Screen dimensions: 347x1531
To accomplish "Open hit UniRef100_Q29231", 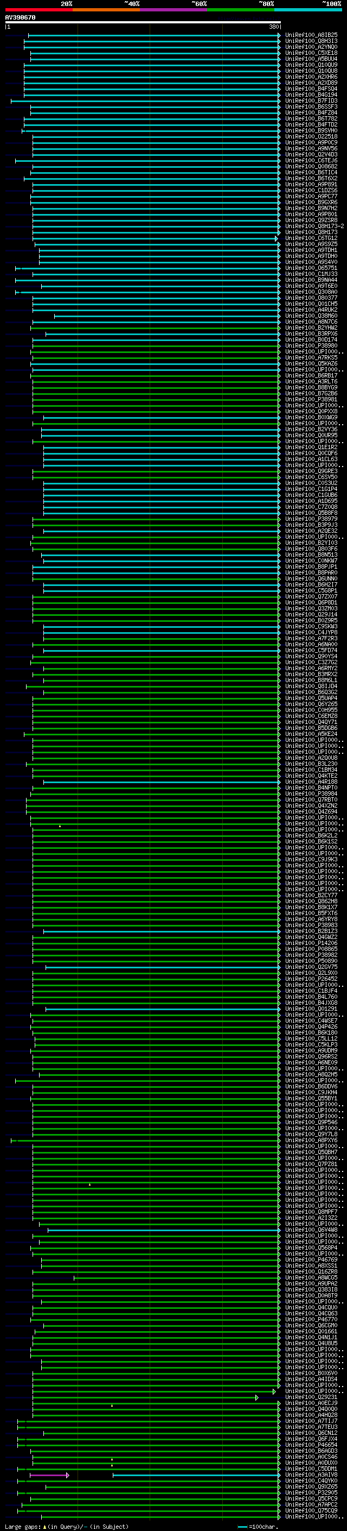I will click(x=311, y=1397).
